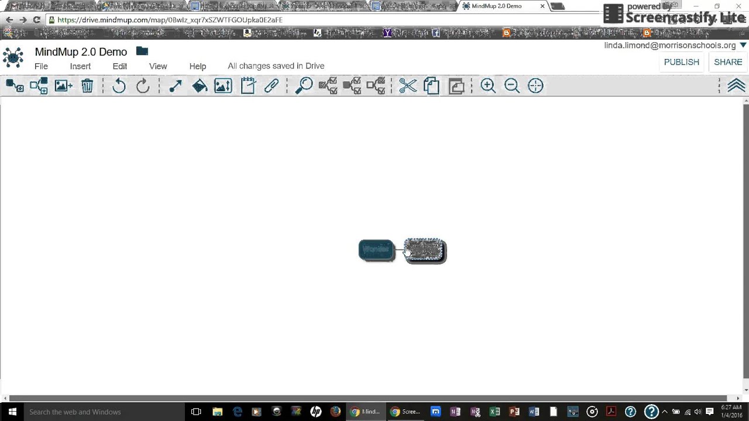Click the copy pages icon
749x421 pixels.
click(x=431, y=86)
